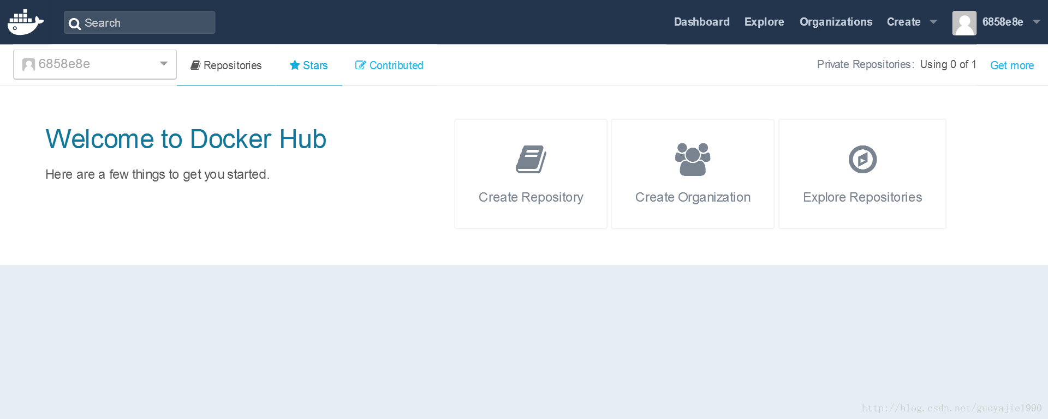Click the Create Repository book icon

click(531, 159)
